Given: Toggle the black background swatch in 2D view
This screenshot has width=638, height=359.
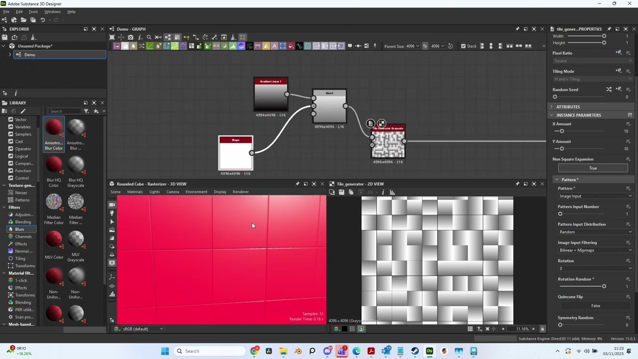Looking at the screenshot, I should pyautogui.click(x=344, y=329).
